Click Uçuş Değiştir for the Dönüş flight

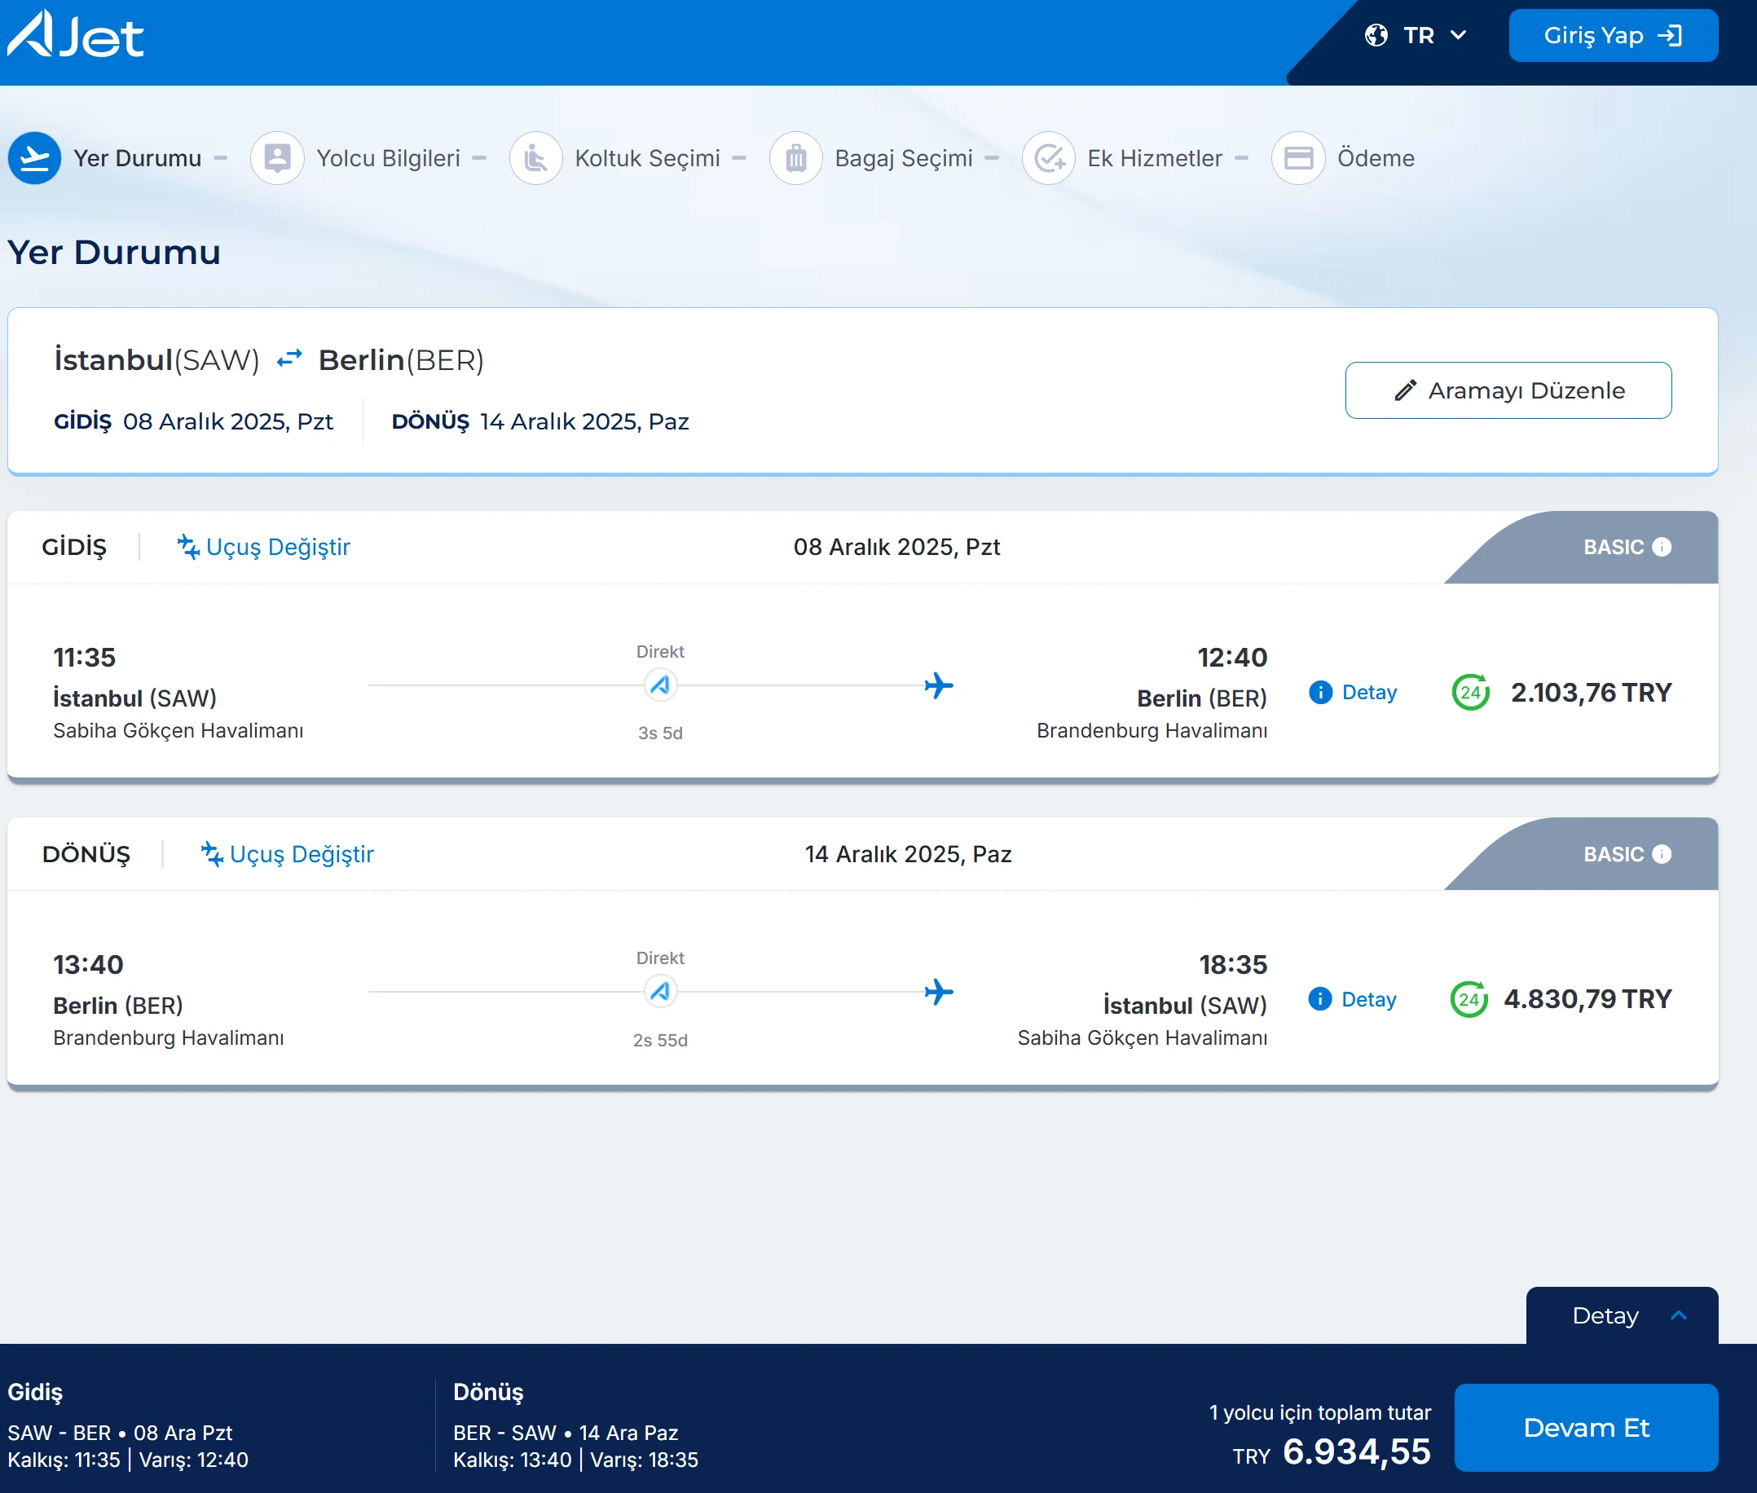(x=288, y=854)
